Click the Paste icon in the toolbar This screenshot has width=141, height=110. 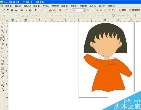coord(30,10)
